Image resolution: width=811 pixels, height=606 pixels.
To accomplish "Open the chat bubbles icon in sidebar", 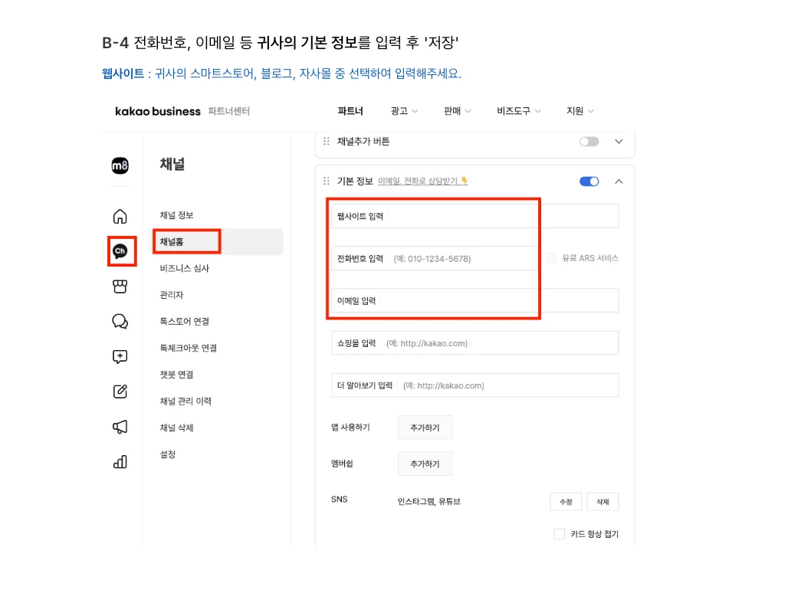I will tap(120, 322).
